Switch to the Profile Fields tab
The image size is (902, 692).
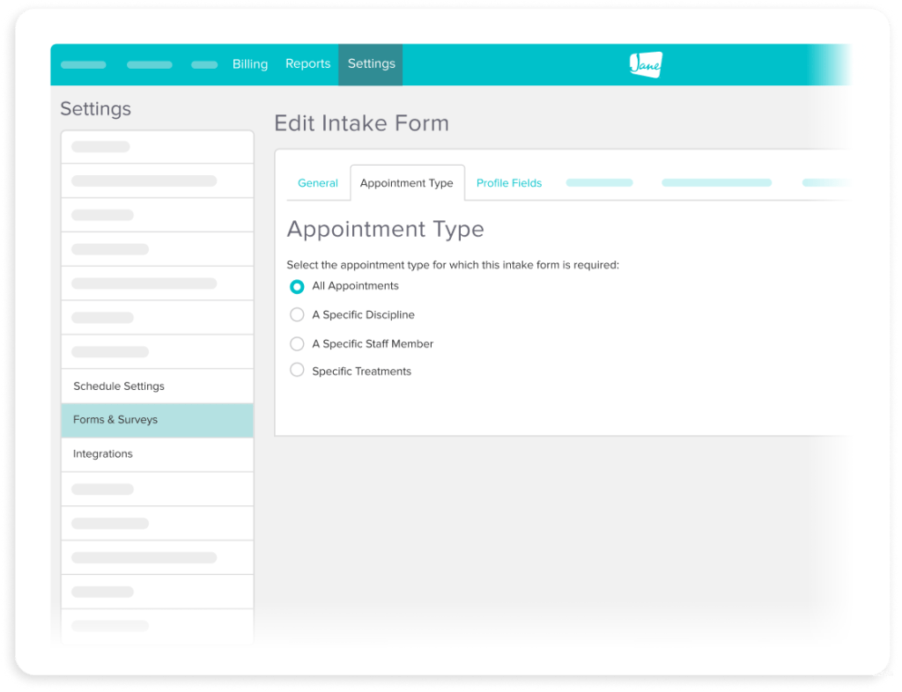coord(509,183)
